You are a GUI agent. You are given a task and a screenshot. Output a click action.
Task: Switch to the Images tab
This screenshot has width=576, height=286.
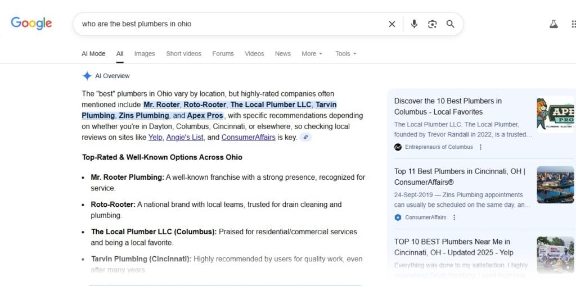click(145, 53)
